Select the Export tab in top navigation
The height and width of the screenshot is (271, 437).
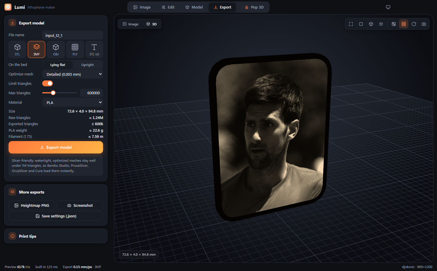point(222,7)
